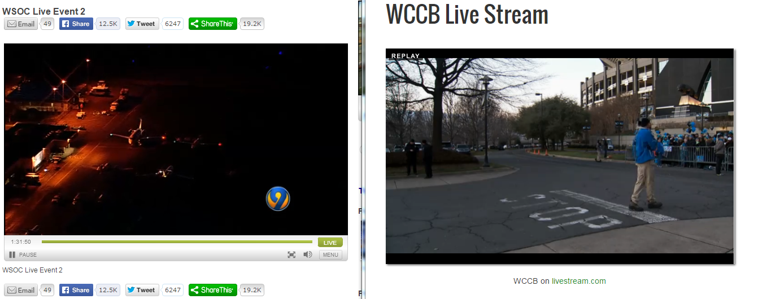Open the livestream.com link
Image resolution: width=758 pixels, height=299 pixels.
(x=579, y=281)
